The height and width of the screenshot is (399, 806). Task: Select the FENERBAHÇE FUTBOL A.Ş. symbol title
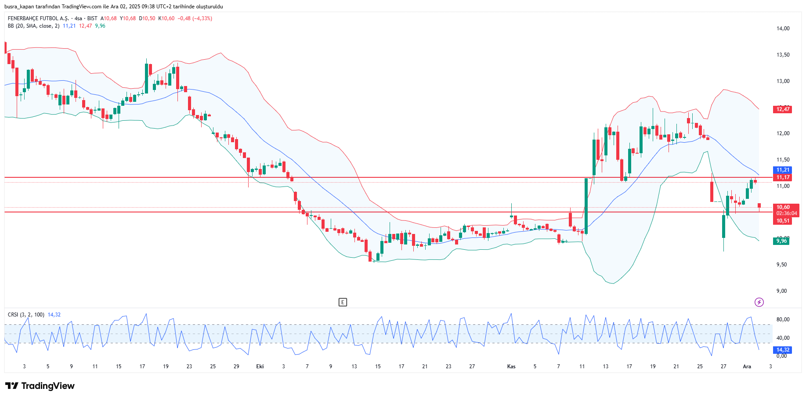[x=38, y=18]
